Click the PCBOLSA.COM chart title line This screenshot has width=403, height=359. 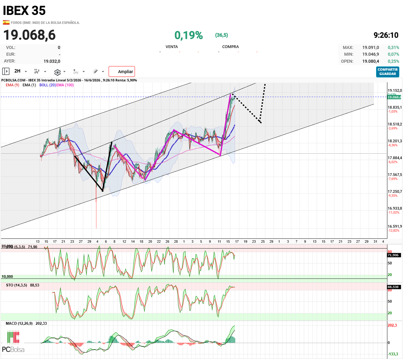click(x=69, y=80)
